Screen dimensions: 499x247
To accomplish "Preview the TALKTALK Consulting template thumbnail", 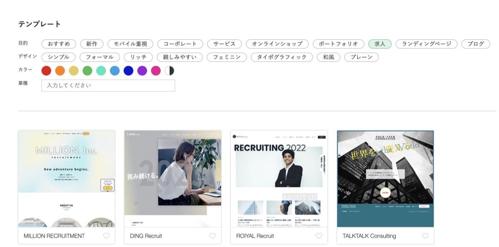I will click(385, 179).
